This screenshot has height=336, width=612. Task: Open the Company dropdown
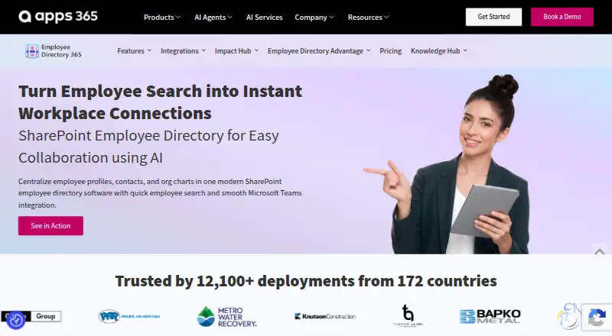pyautogui.click(x=314, y=17)
